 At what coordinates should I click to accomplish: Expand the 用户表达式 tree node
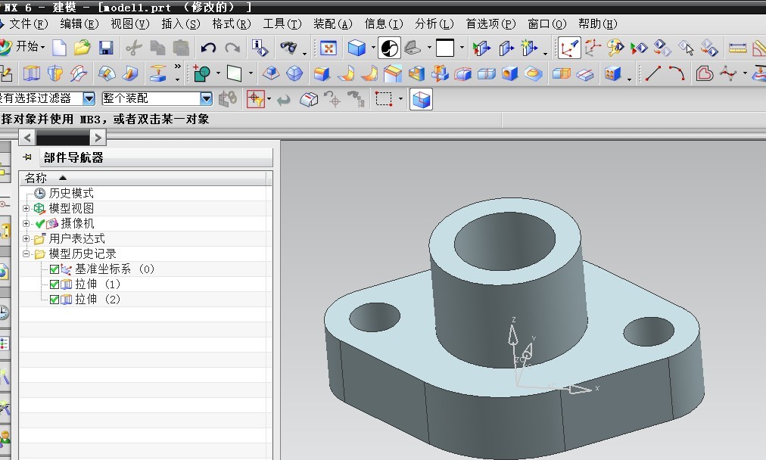(x=26, y=239)
